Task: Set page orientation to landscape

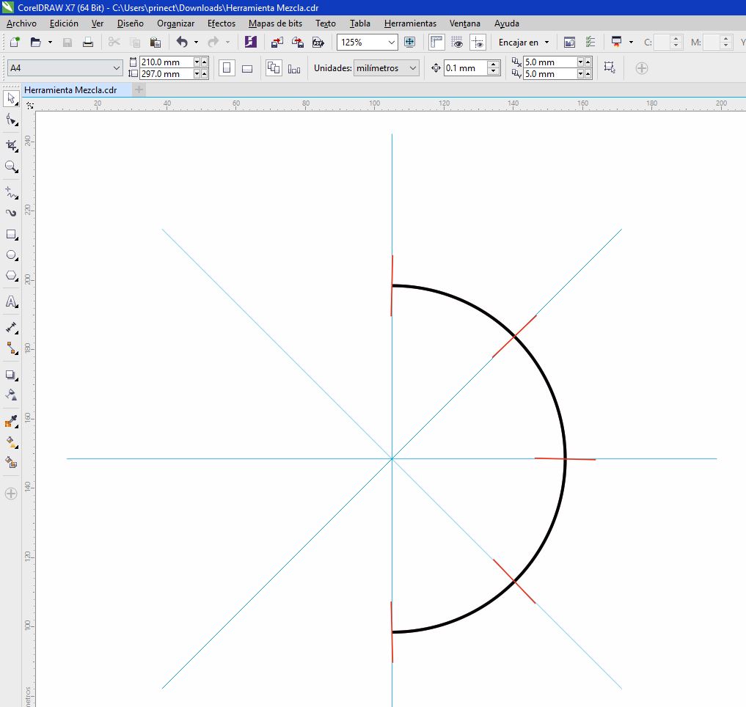Action: [x=247, y=68]
